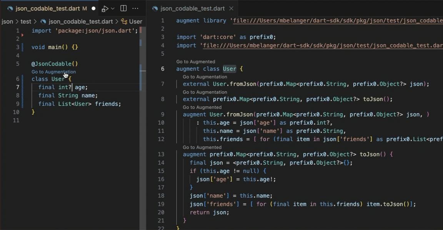Click Go to Augmented above augment toJson method

point(202,147)
